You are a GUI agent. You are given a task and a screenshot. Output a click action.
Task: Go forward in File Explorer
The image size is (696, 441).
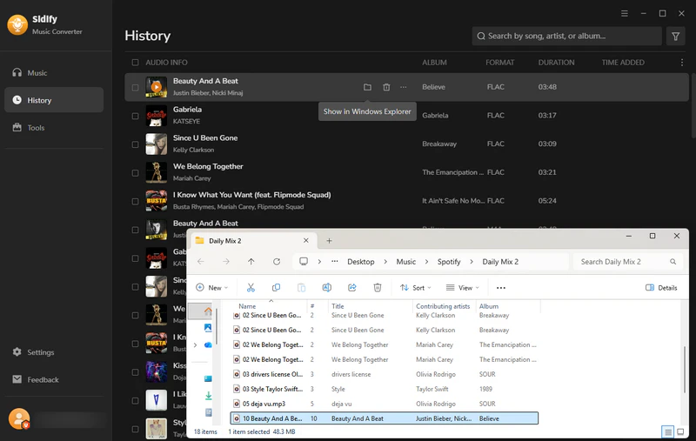click(x=226, y=262)
